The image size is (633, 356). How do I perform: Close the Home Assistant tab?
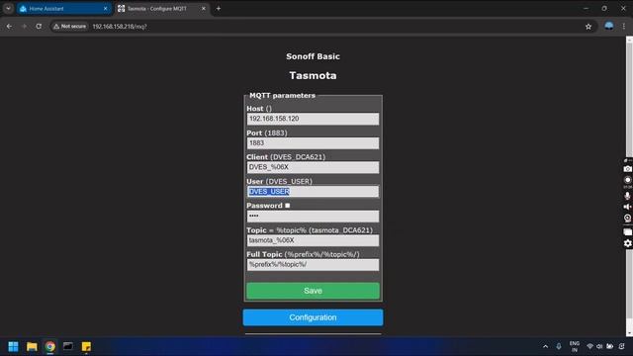click(x=106, y=9)
